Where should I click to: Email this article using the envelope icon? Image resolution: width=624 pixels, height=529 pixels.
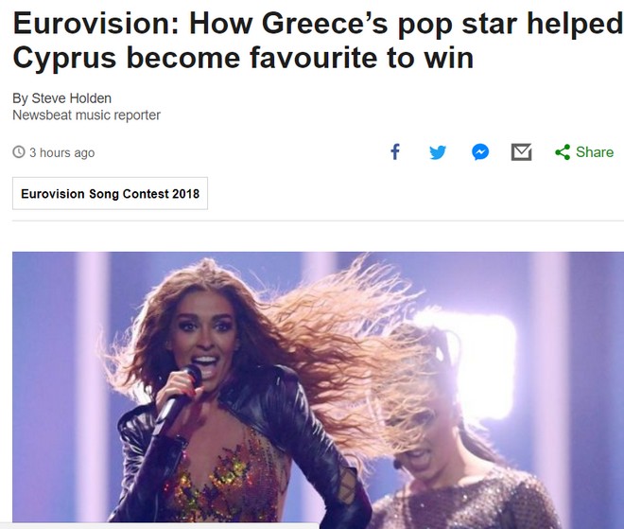521,152
